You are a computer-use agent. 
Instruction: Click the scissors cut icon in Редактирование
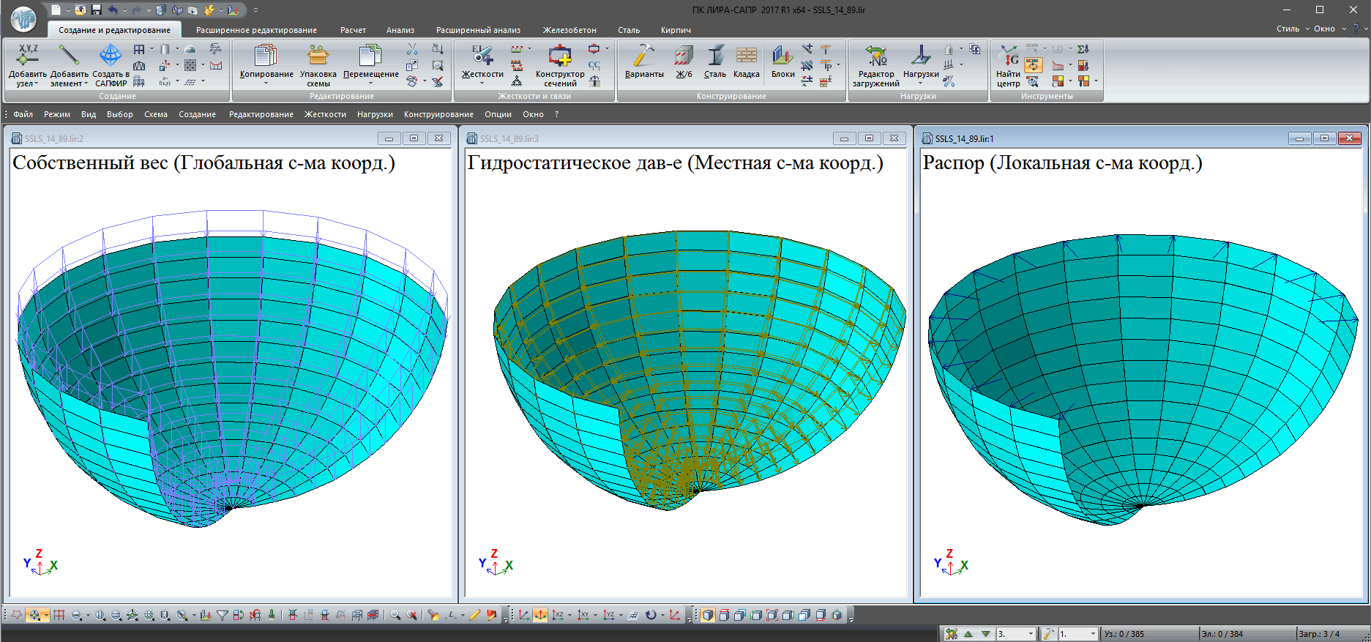412,49
